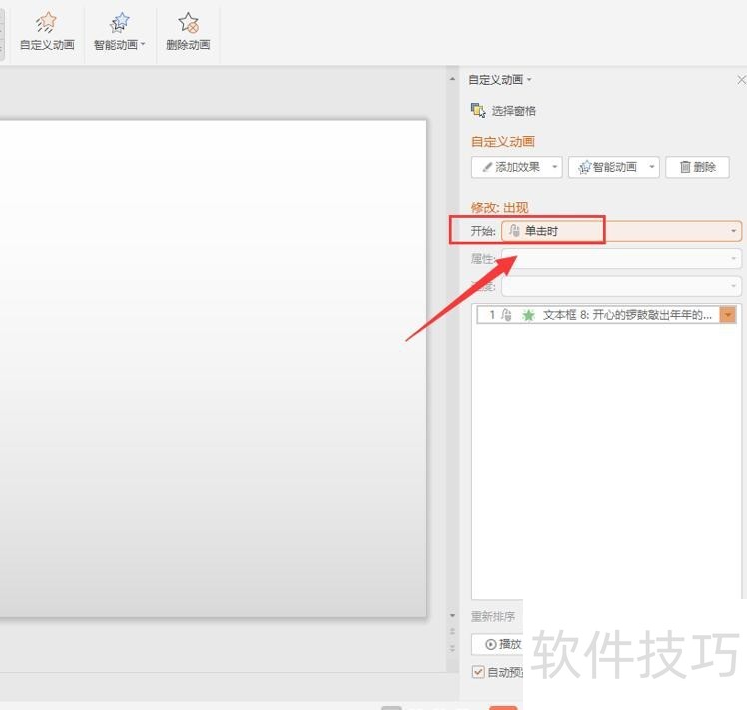Image resolution: width=747 pixels, height=710 pixels.
Task: Open Smart Animation (智能动画) ribbon menu
Action: pos(119,32)
